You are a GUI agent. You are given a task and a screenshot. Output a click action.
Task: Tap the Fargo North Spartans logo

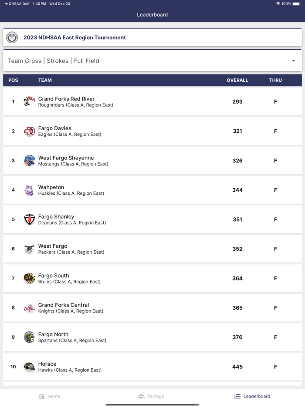29,337
